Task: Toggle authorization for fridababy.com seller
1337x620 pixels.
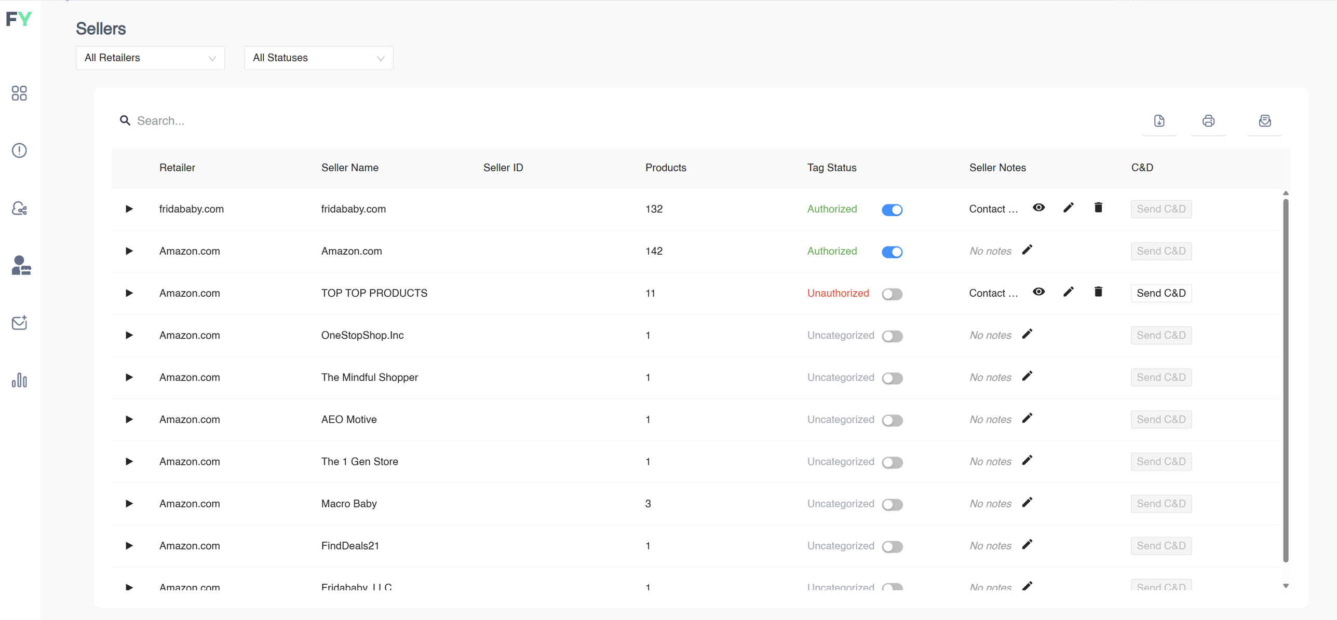Action: pos(892,210)
